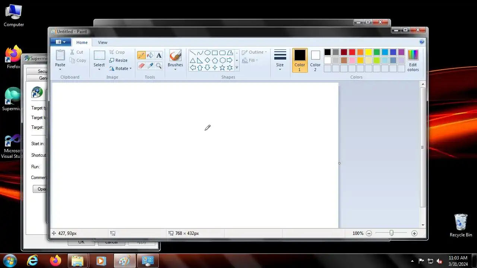Click the zoom in plus button
This screenshot has width=477, height=268.
(x=414, y=233)
